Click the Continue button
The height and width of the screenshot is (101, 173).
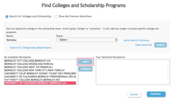pyautogui.click(x=156, y=94)
